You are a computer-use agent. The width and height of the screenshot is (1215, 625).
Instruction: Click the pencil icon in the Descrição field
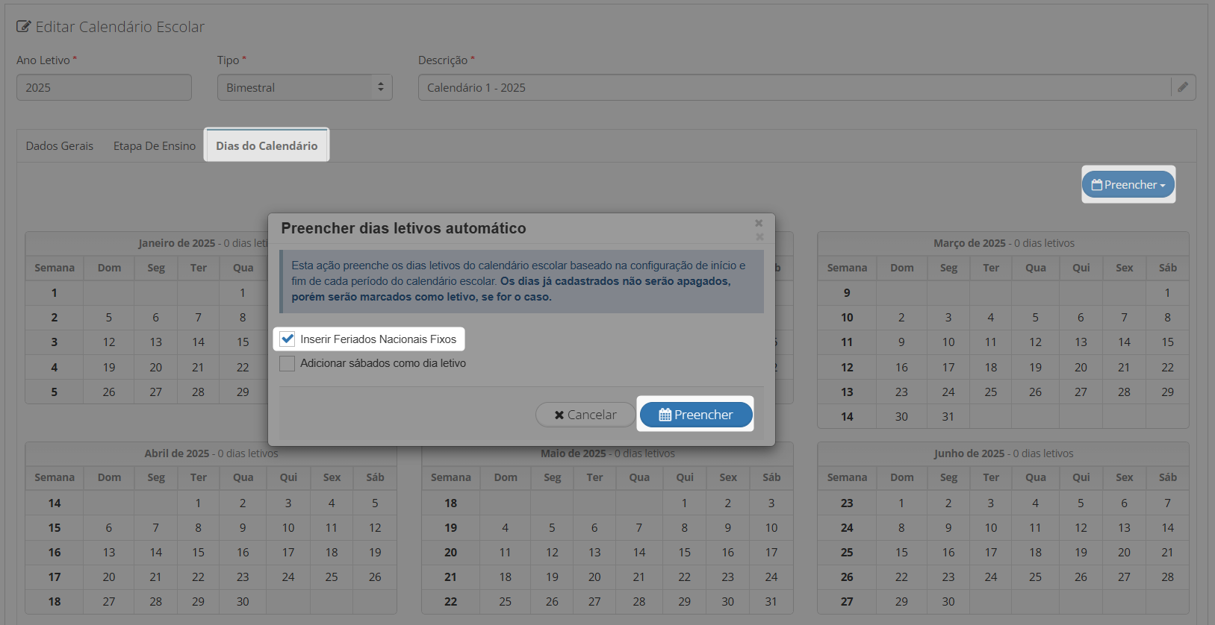[x=1183, y=87]
